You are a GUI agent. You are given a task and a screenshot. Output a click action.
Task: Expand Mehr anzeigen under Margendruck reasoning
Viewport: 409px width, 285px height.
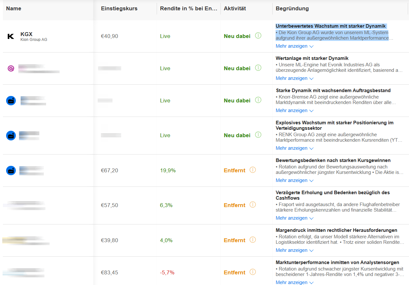tap(295, 250)
